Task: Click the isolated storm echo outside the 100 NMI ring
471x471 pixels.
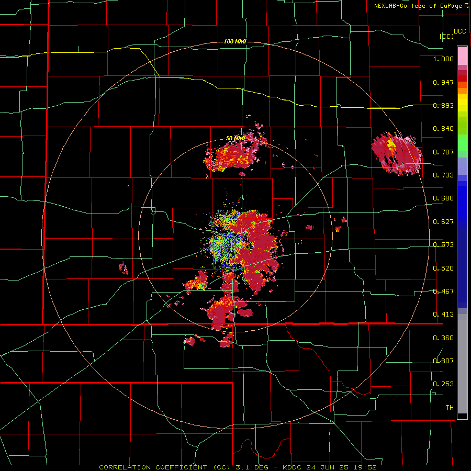Action: (x=396, y=153)
